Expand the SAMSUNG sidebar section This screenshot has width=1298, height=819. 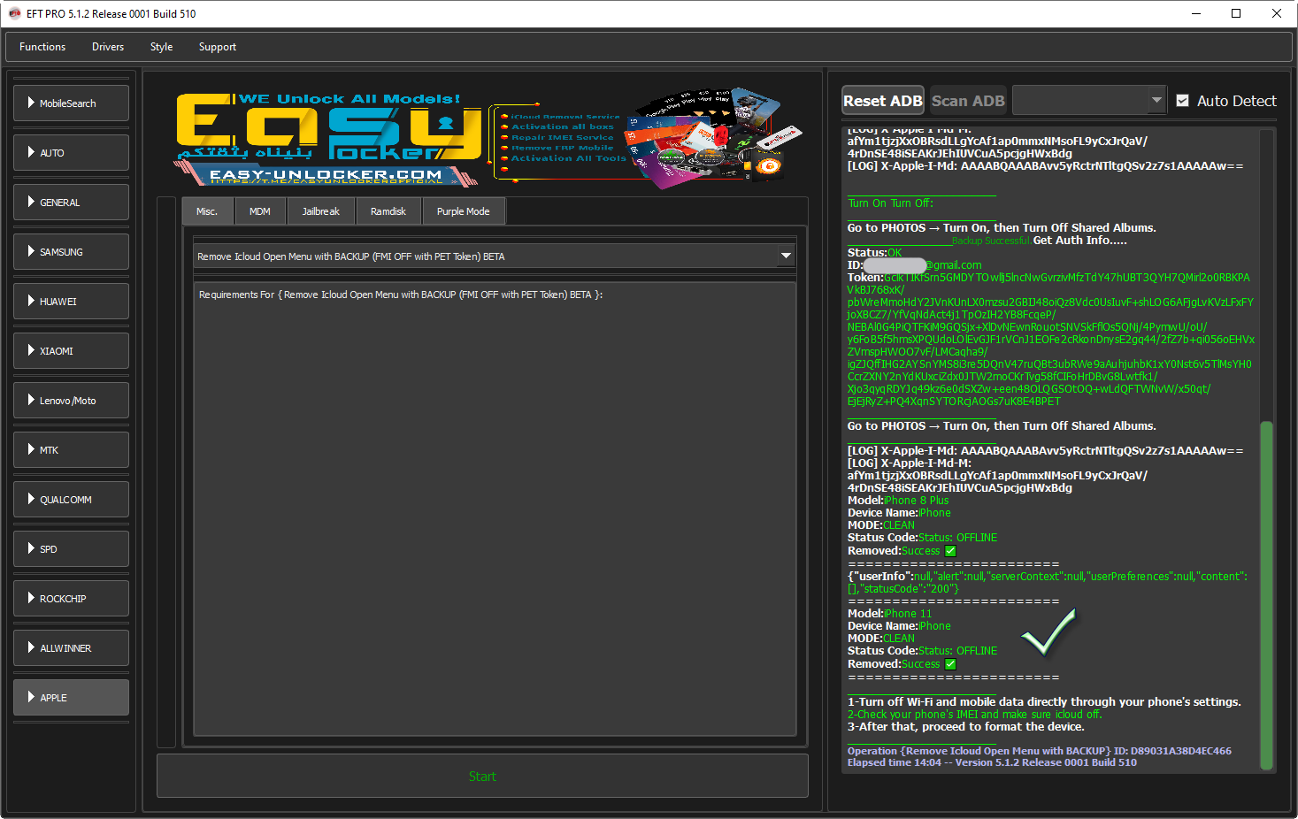pyautogui.click(x=71, y=252)
